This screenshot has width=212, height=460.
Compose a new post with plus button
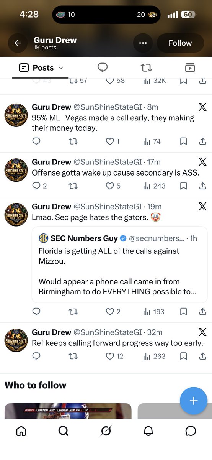(194, 401)
